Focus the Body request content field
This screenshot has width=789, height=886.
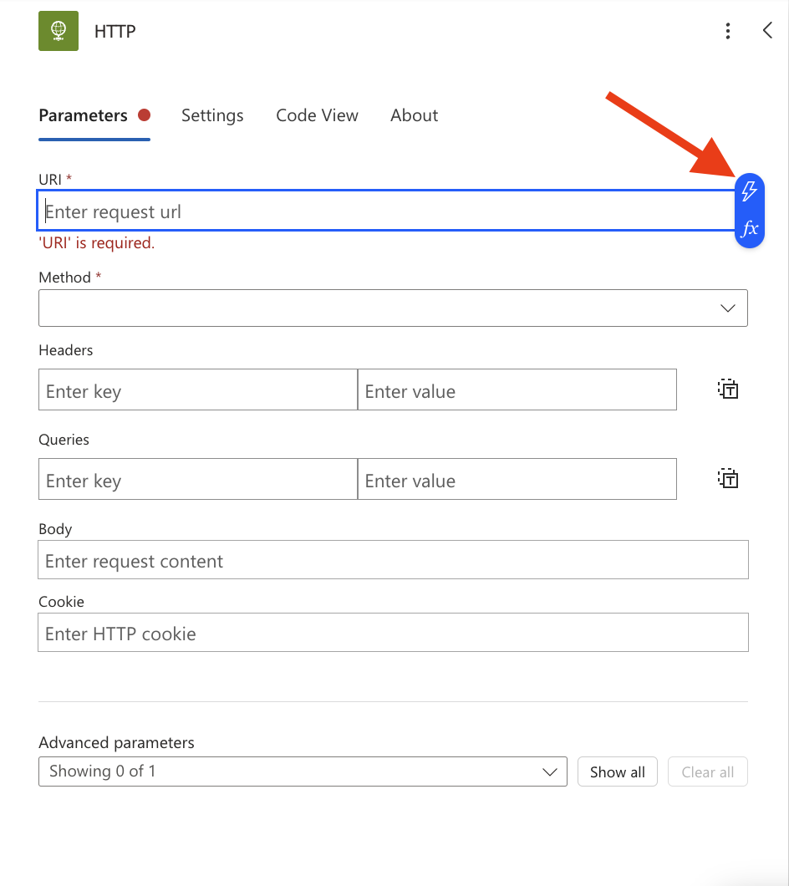pyautogui.click(x=393, y=561)
